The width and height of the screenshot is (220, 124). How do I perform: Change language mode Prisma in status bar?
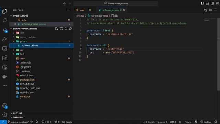pyautogui.click(x=188, y=122)
